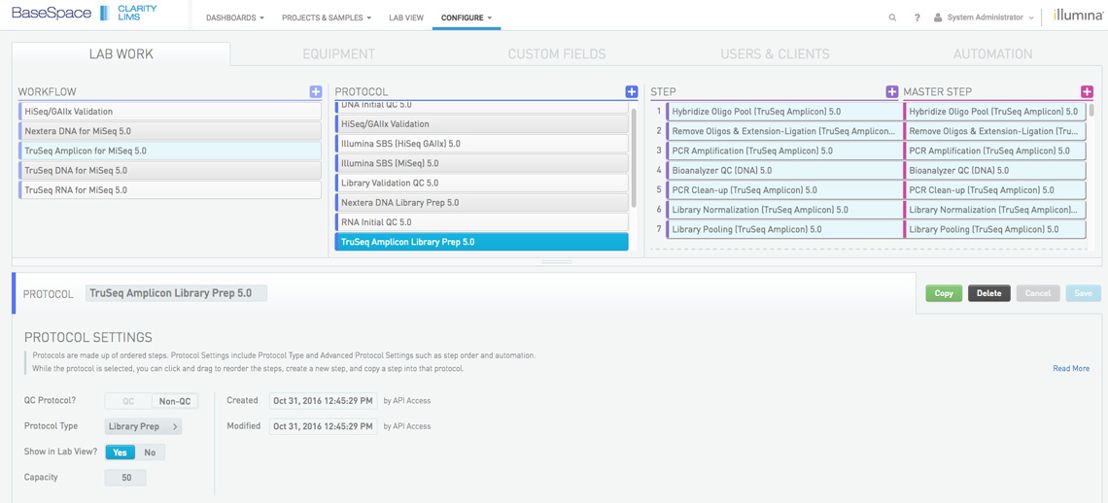
Task: Add a new workflow with plus icon
Action: pos(316,91)
